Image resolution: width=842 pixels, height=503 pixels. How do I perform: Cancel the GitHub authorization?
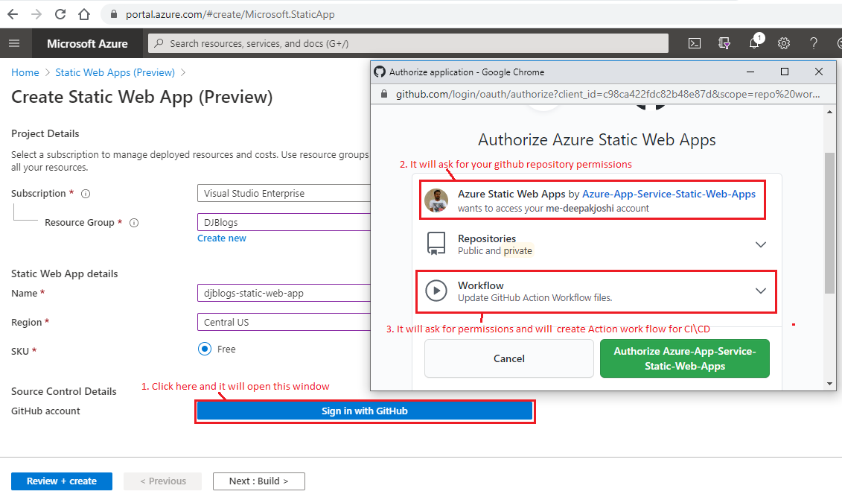509,358
